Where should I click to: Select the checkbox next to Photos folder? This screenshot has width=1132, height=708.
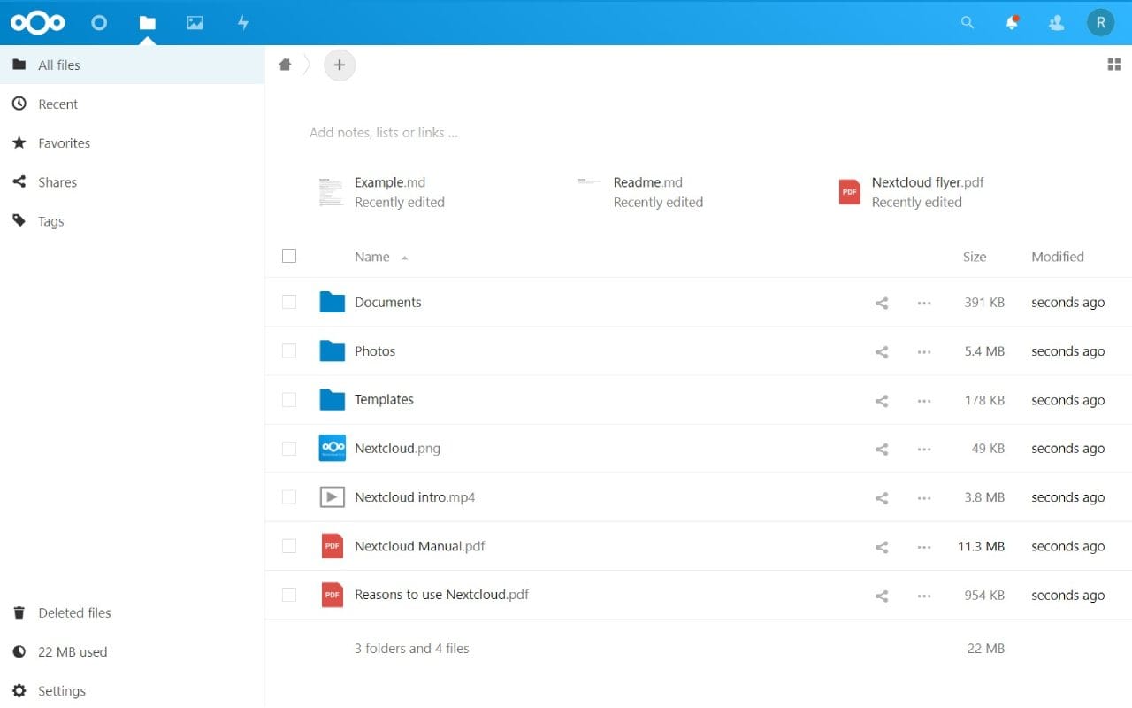tap(289, 350)
